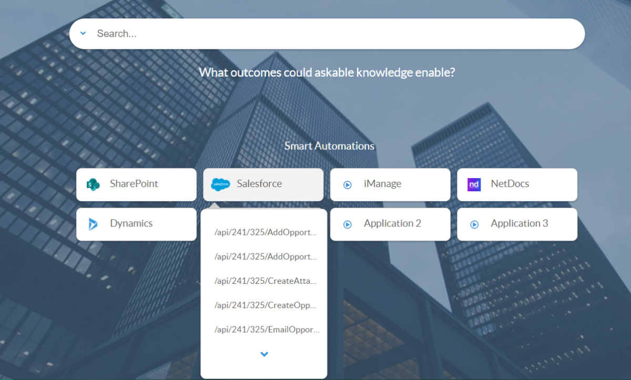Select the topmost AddOpport API entry
Image resolution: width=631 pixels, height=380 pixels.
[x=266, y=233]
